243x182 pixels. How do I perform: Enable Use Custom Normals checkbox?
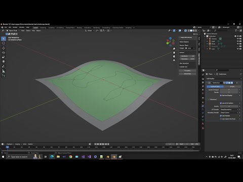coord(221,119)
